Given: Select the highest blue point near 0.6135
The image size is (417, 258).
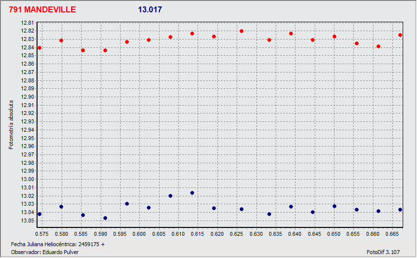Looking at the screenshot, I should coord(192,193).
